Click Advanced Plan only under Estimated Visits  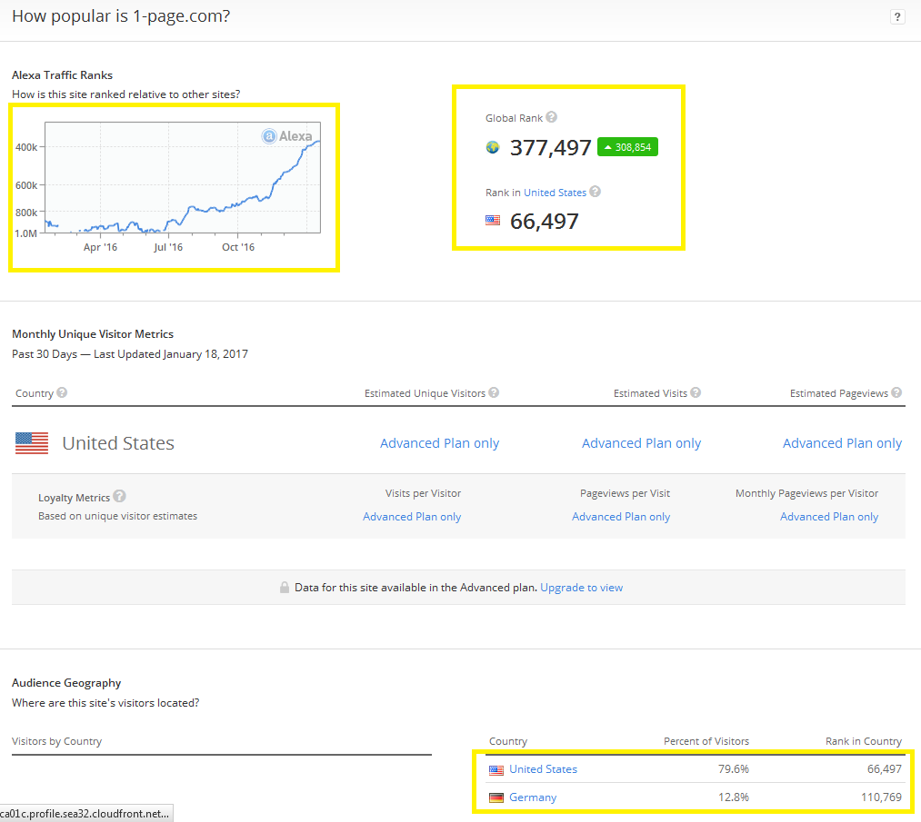point(641,443)
